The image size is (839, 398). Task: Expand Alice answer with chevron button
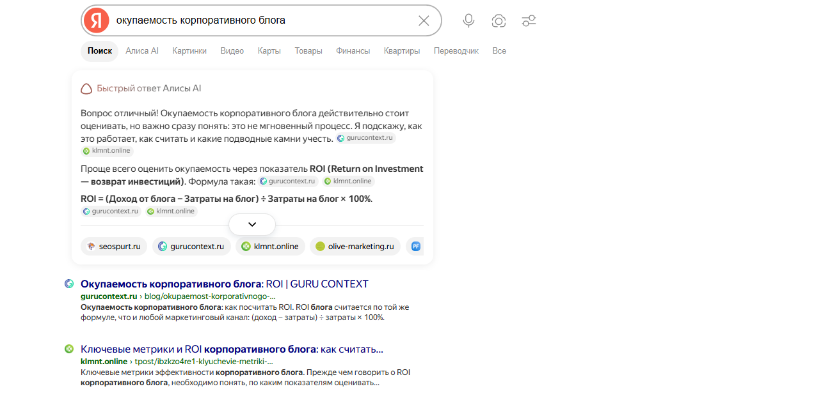(252, 224)
